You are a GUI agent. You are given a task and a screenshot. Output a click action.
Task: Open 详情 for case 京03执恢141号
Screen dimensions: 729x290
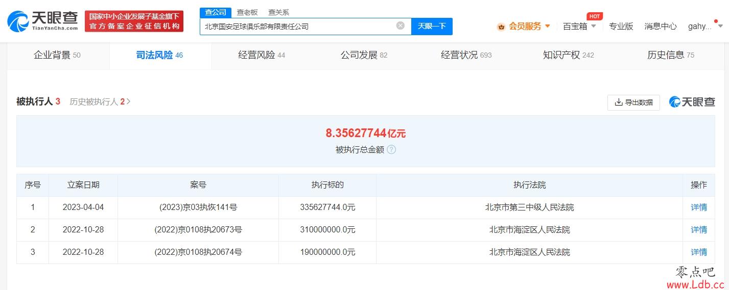pyautogui.click(x=699, y=207)
